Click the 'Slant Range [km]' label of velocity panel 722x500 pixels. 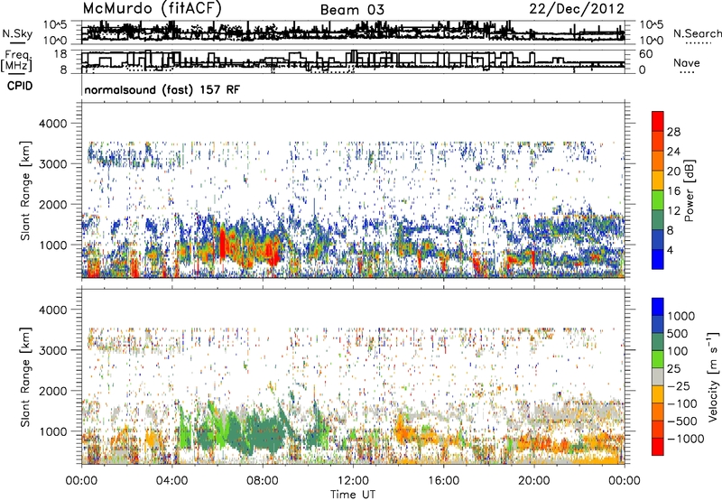pyautogui.click(x=25, y=377)
